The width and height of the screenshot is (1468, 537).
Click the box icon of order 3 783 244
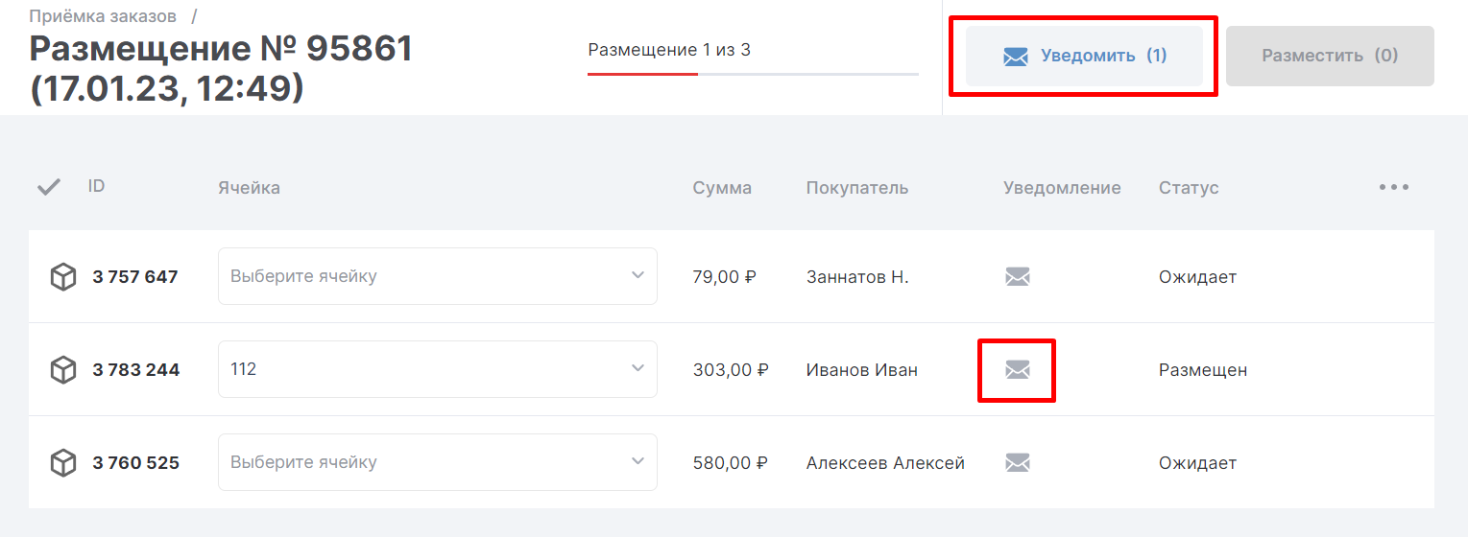pyautogui.click(x=63, y=370)
